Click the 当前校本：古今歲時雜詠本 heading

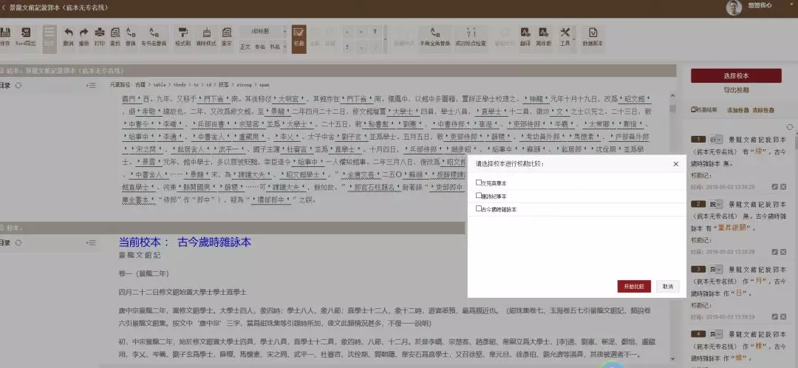click(185, 242)
